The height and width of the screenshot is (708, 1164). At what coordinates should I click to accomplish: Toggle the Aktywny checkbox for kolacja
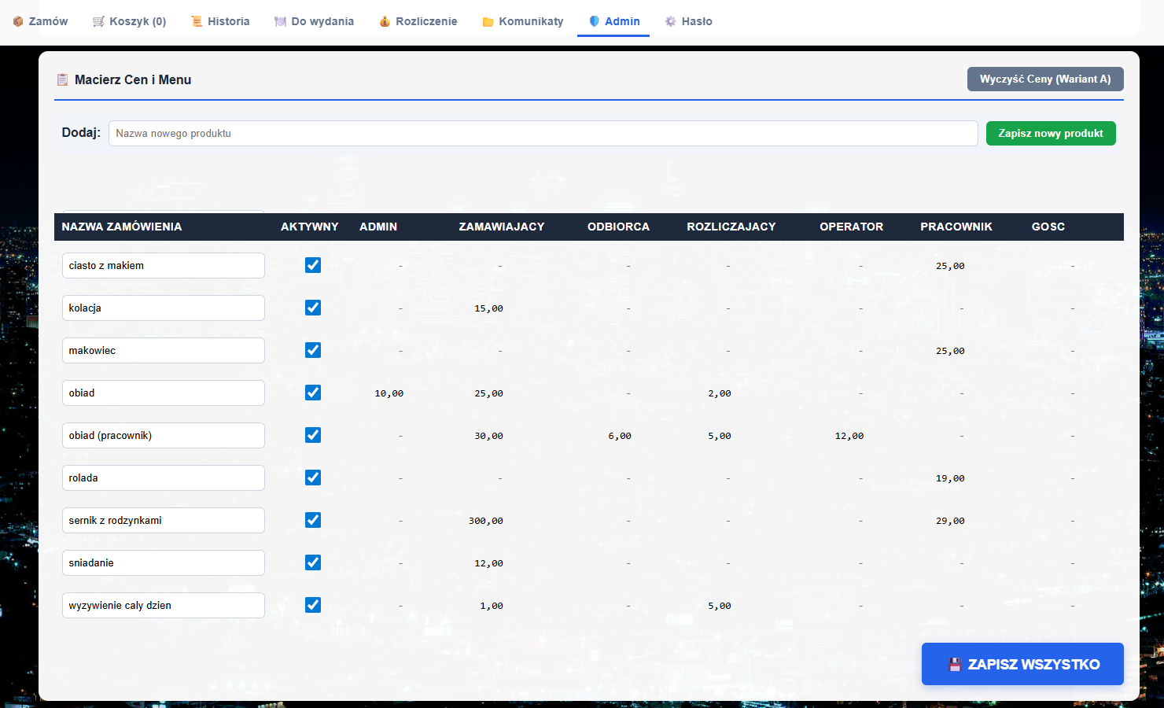(313, 308)
